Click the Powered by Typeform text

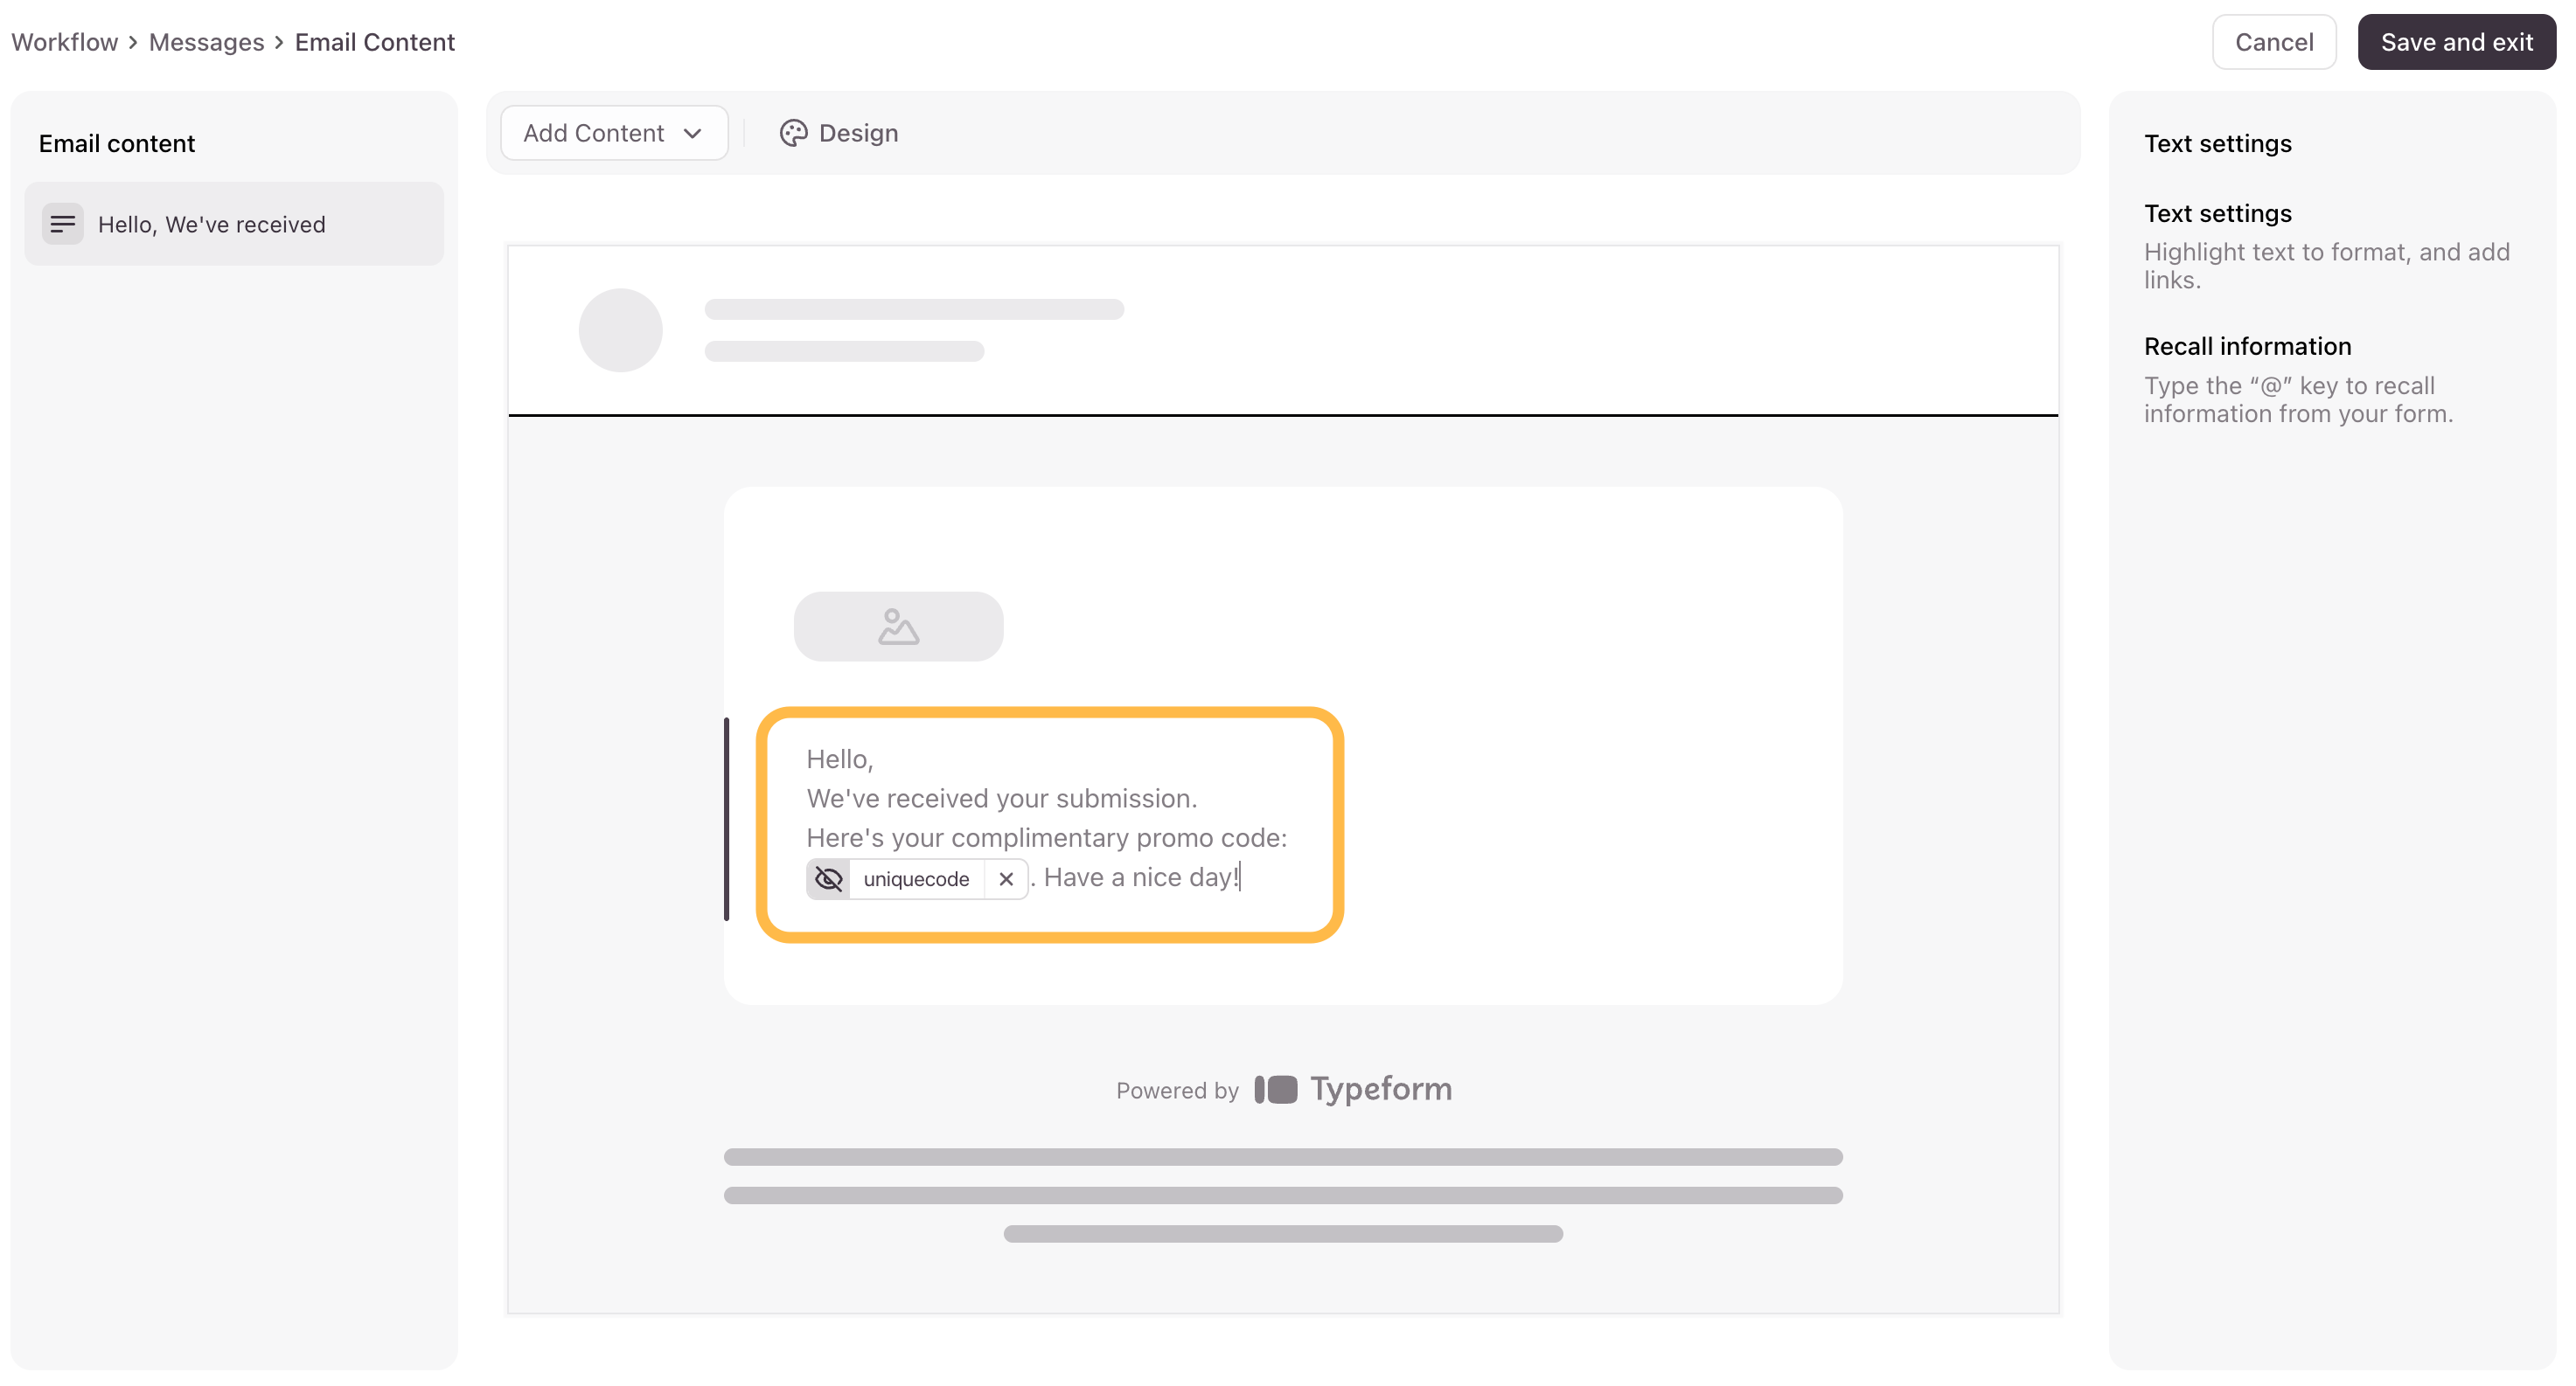(1284, 1089)
